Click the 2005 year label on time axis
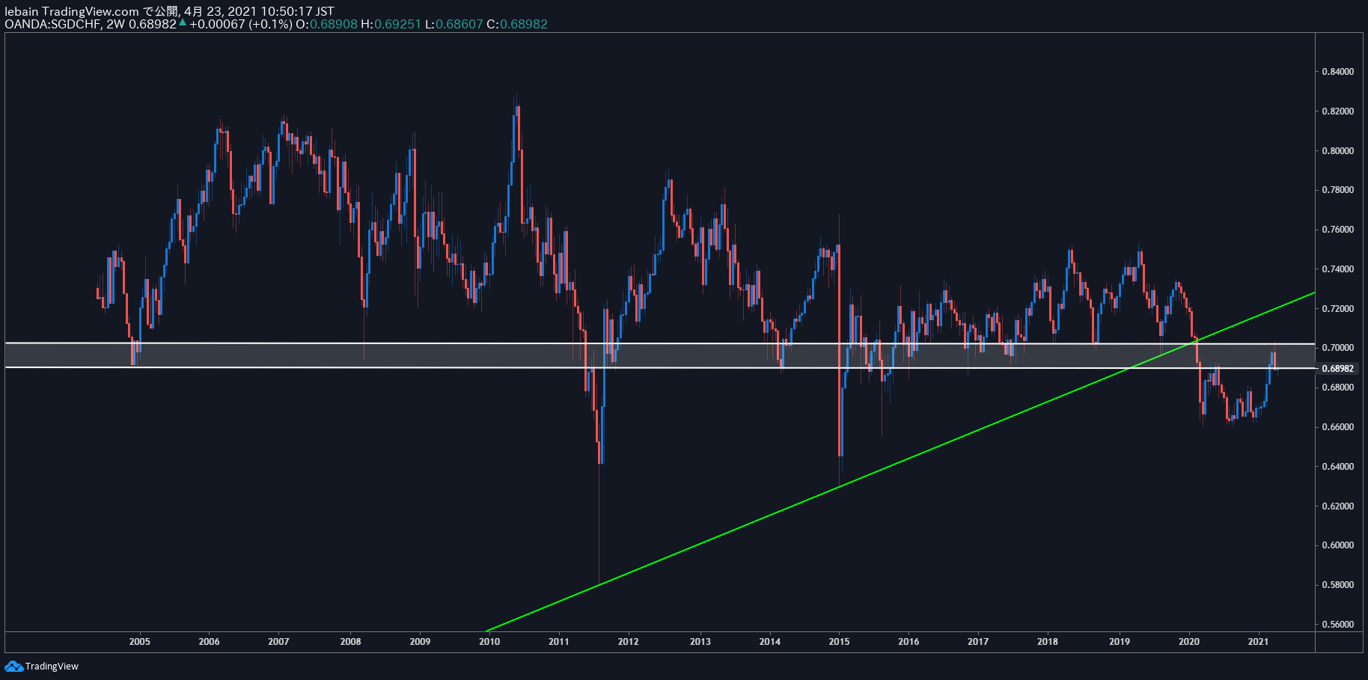 click(x=140, y=641)
